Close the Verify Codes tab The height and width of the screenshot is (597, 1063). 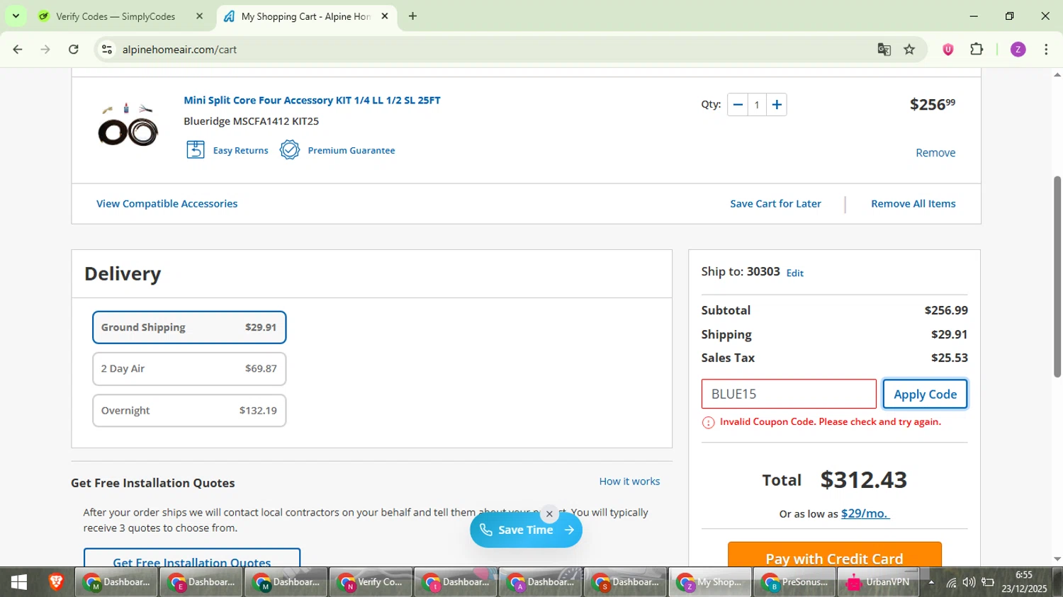[x=199, y=16]
